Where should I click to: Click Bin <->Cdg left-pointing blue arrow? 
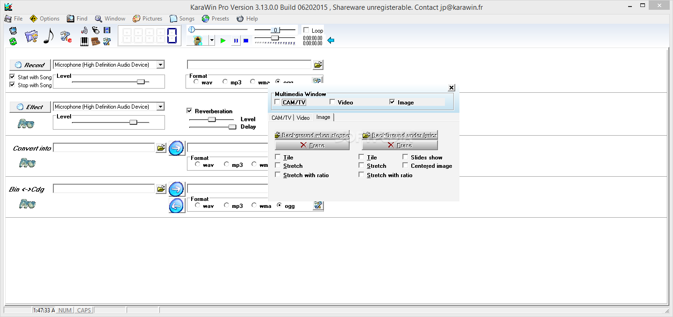coord(176,205)
